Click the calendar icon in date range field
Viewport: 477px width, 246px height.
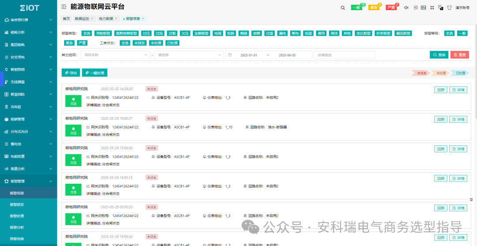[230, 55]
